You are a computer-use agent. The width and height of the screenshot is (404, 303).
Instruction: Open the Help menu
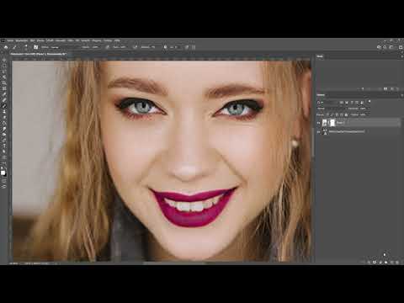[x=117, y=40]
